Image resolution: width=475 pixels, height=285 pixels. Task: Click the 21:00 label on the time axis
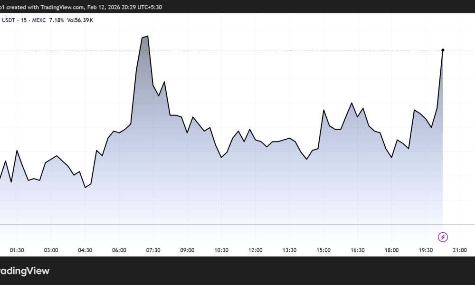point(460,250)
